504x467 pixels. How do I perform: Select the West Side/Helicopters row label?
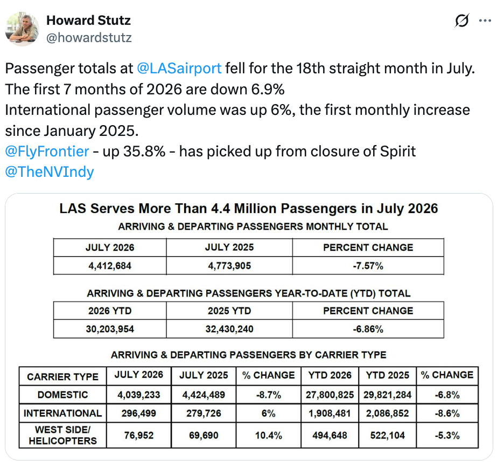point(62,435)
